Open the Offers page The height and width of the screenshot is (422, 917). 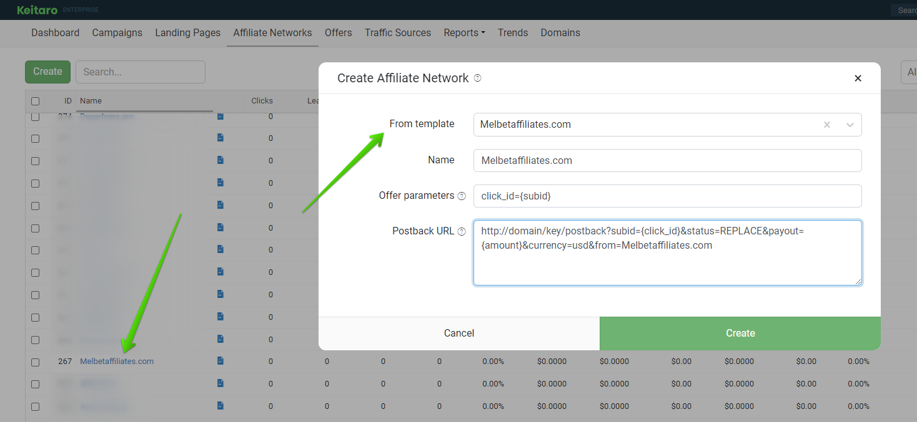339,33
